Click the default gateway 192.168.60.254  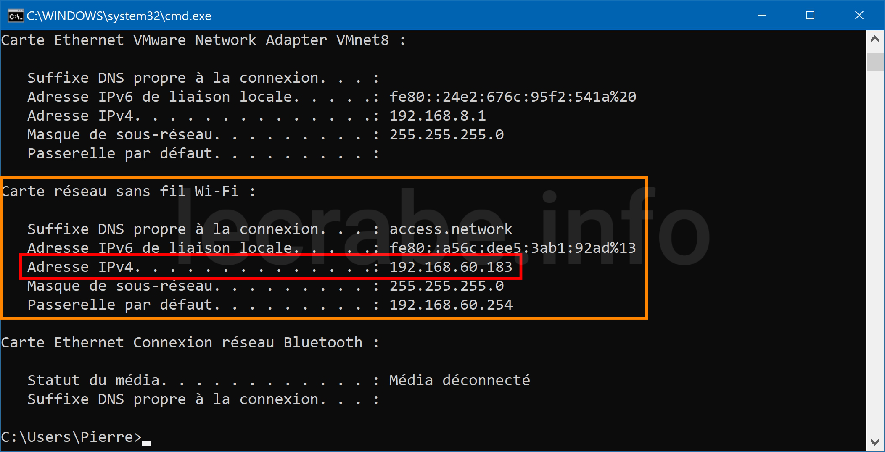coord(451,305)
